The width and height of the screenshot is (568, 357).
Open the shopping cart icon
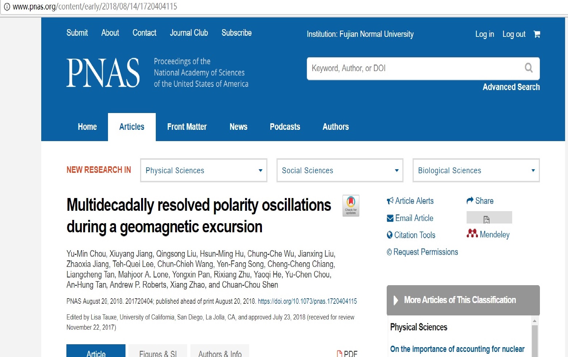click(x=537, y=34)
